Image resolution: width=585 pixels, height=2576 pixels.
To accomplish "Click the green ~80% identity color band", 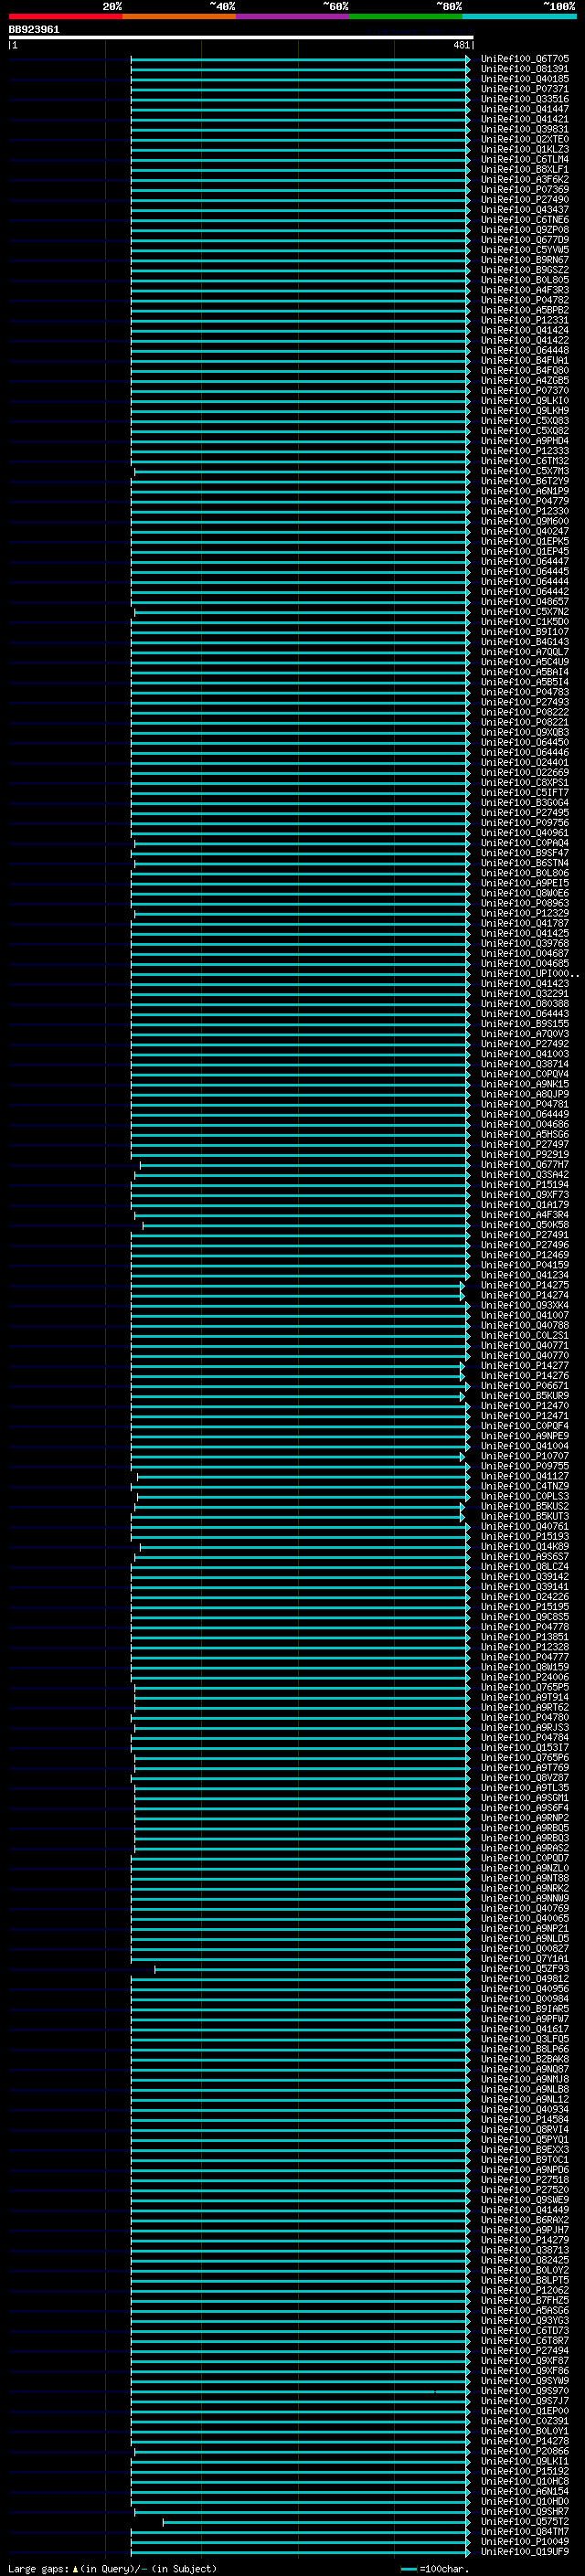I will [406, 17].
